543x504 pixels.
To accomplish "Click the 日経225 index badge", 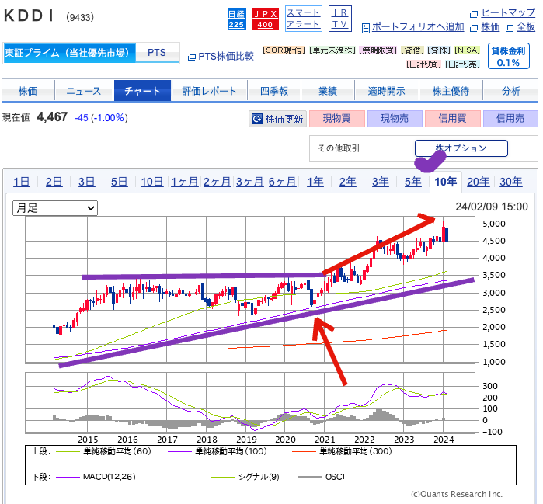I will point(236,19).
